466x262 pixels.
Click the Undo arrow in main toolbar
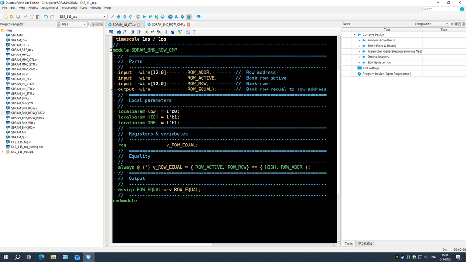tap(46, 17)
